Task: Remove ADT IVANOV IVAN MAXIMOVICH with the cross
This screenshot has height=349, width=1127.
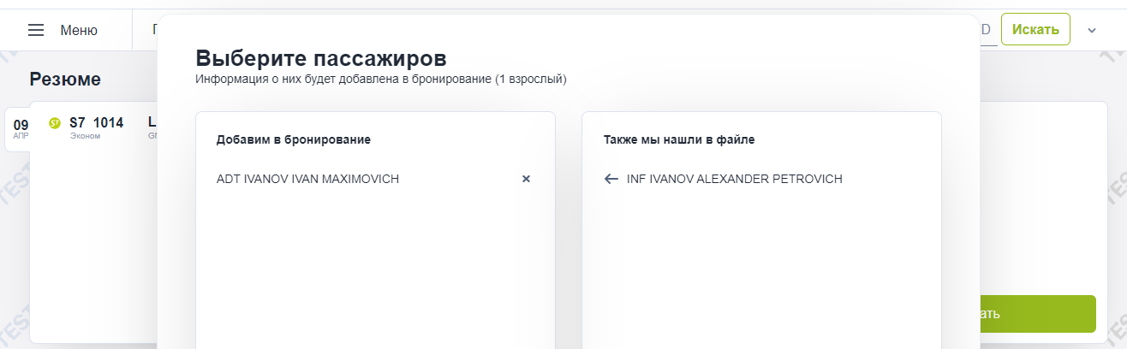Action: (527, 179)
